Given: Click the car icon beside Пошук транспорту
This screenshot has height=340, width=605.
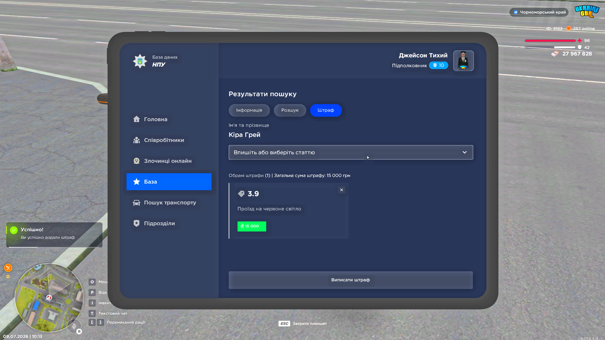Looking at the screenshot, I should [x=137, y=202].
